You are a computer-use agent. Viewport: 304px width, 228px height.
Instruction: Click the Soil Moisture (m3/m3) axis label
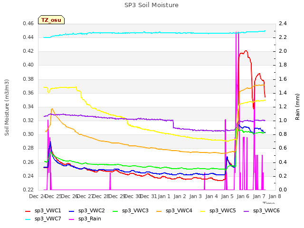tap(7, 107)
